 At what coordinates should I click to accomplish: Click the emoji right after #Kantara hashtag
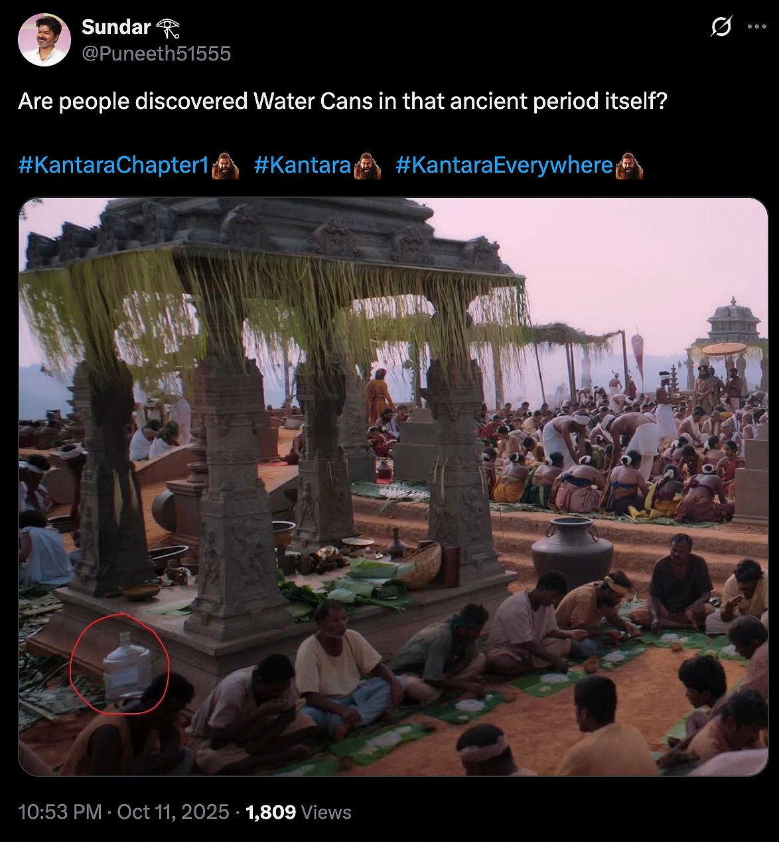click(x=367, y=165)
